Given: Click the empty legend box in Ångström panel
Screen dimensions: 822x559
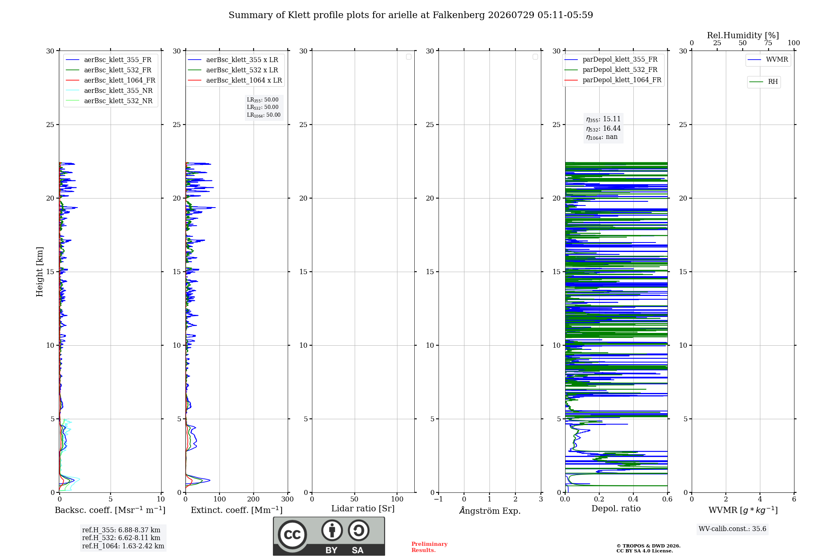Looking at the screenshot, I should (x=535, y=57).
